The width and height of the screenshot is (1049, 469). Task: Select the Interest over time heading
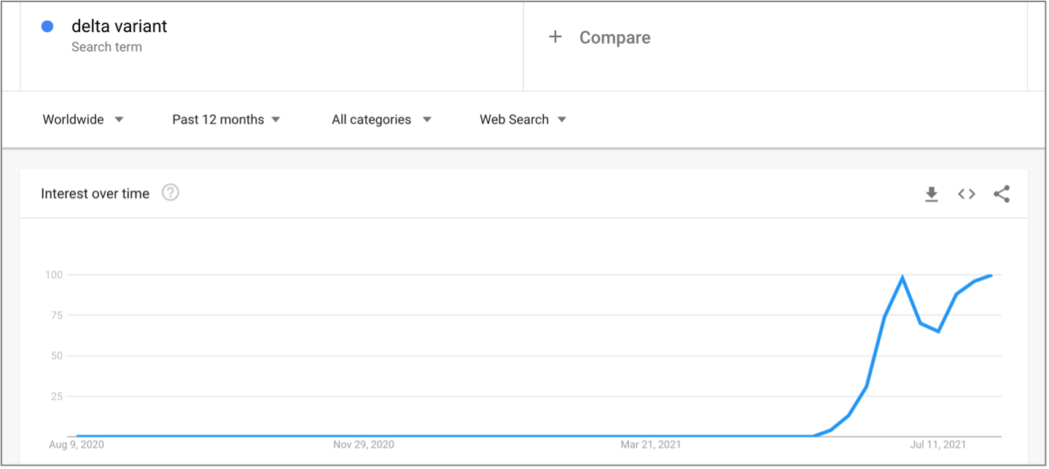click(x=95, y=194)
